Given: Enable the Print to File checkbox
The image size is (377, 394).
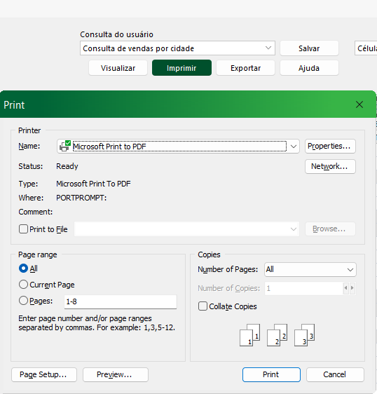Looking at the screenshot, I should click(x=23, y=229).
